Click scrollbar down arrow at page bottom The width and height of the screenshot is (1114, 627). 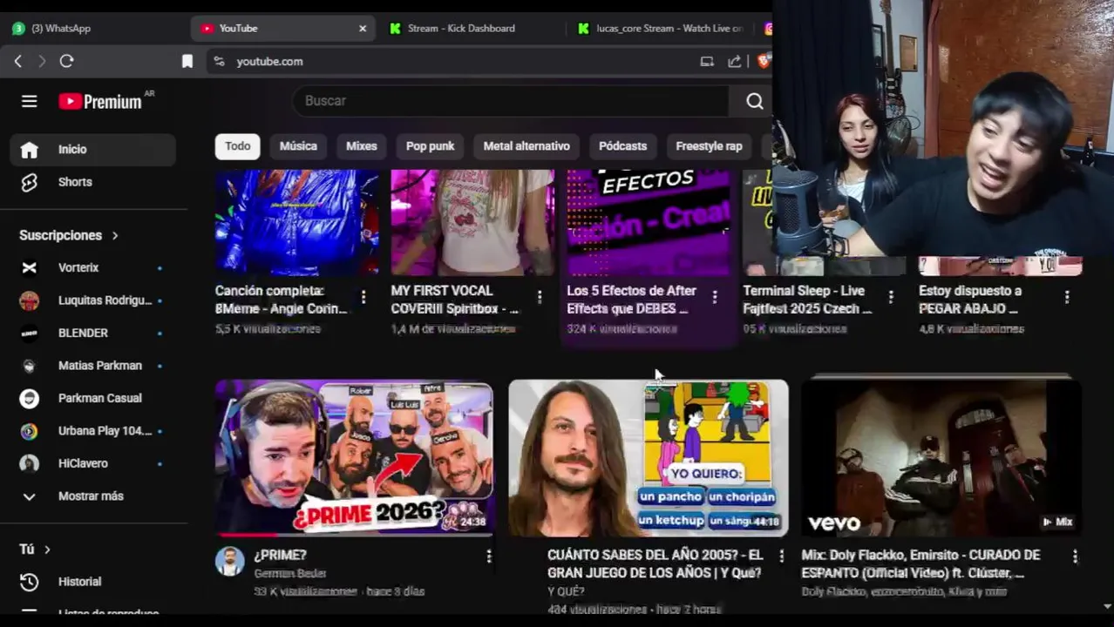(1108, 606)
